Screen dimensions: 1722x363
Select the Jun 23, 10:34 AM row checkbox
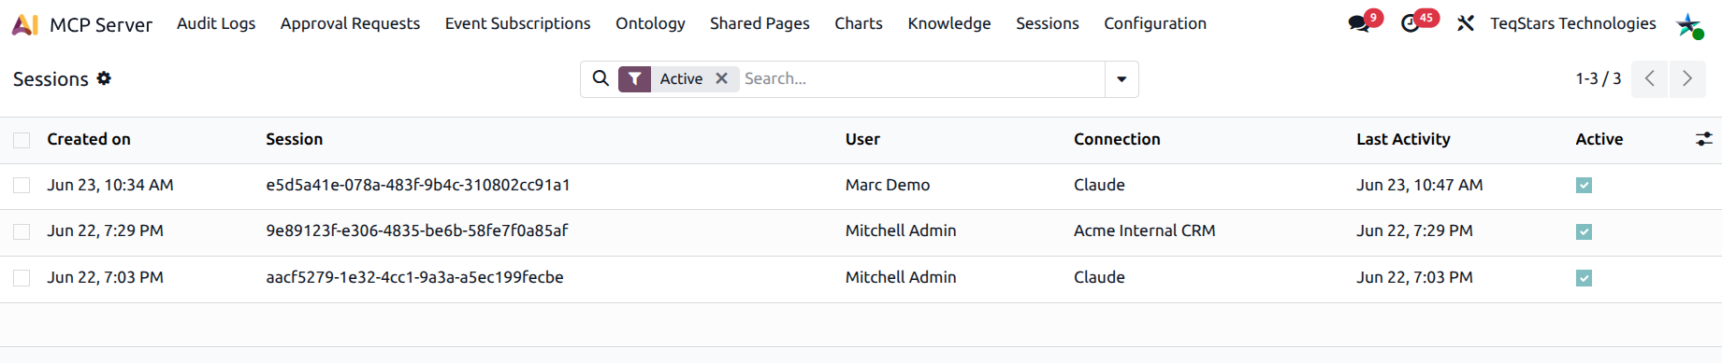(x=22, y=186)
